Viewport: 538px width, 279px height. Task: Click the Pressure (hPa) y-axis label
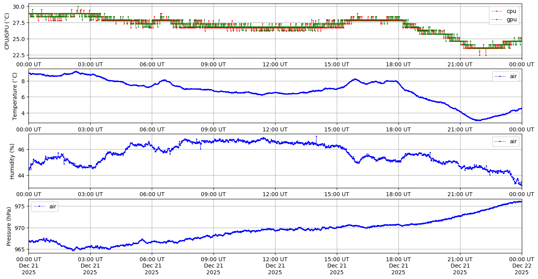9,226
